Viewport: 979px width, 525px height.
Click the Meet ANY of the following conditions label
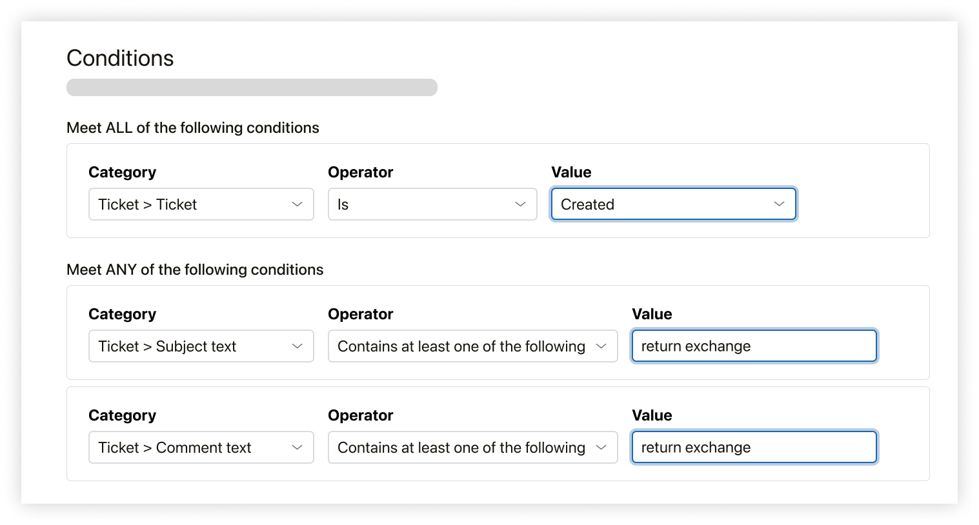[195, 270]
